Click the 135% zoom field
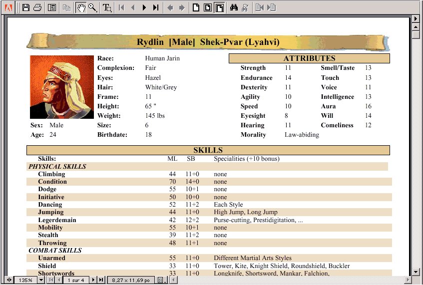Viewport: 423px width, 285px height. pyautogui.click(x=26, y=280)
